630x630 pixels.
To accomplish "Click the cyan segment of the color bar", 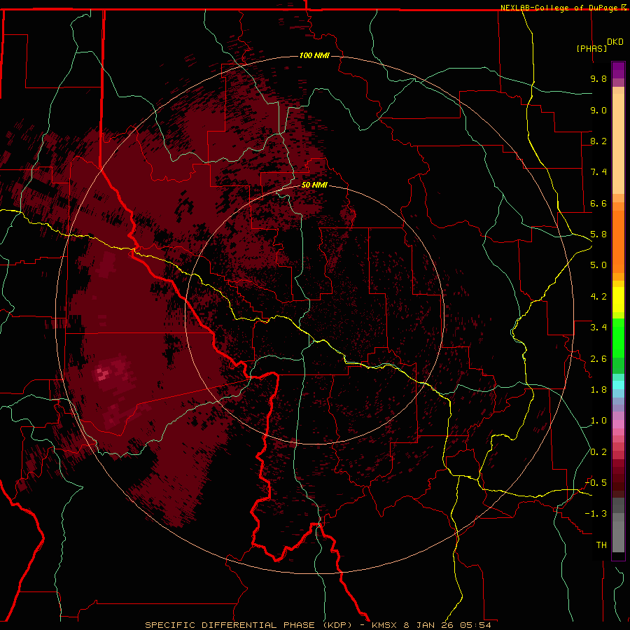I will point(618,384).
